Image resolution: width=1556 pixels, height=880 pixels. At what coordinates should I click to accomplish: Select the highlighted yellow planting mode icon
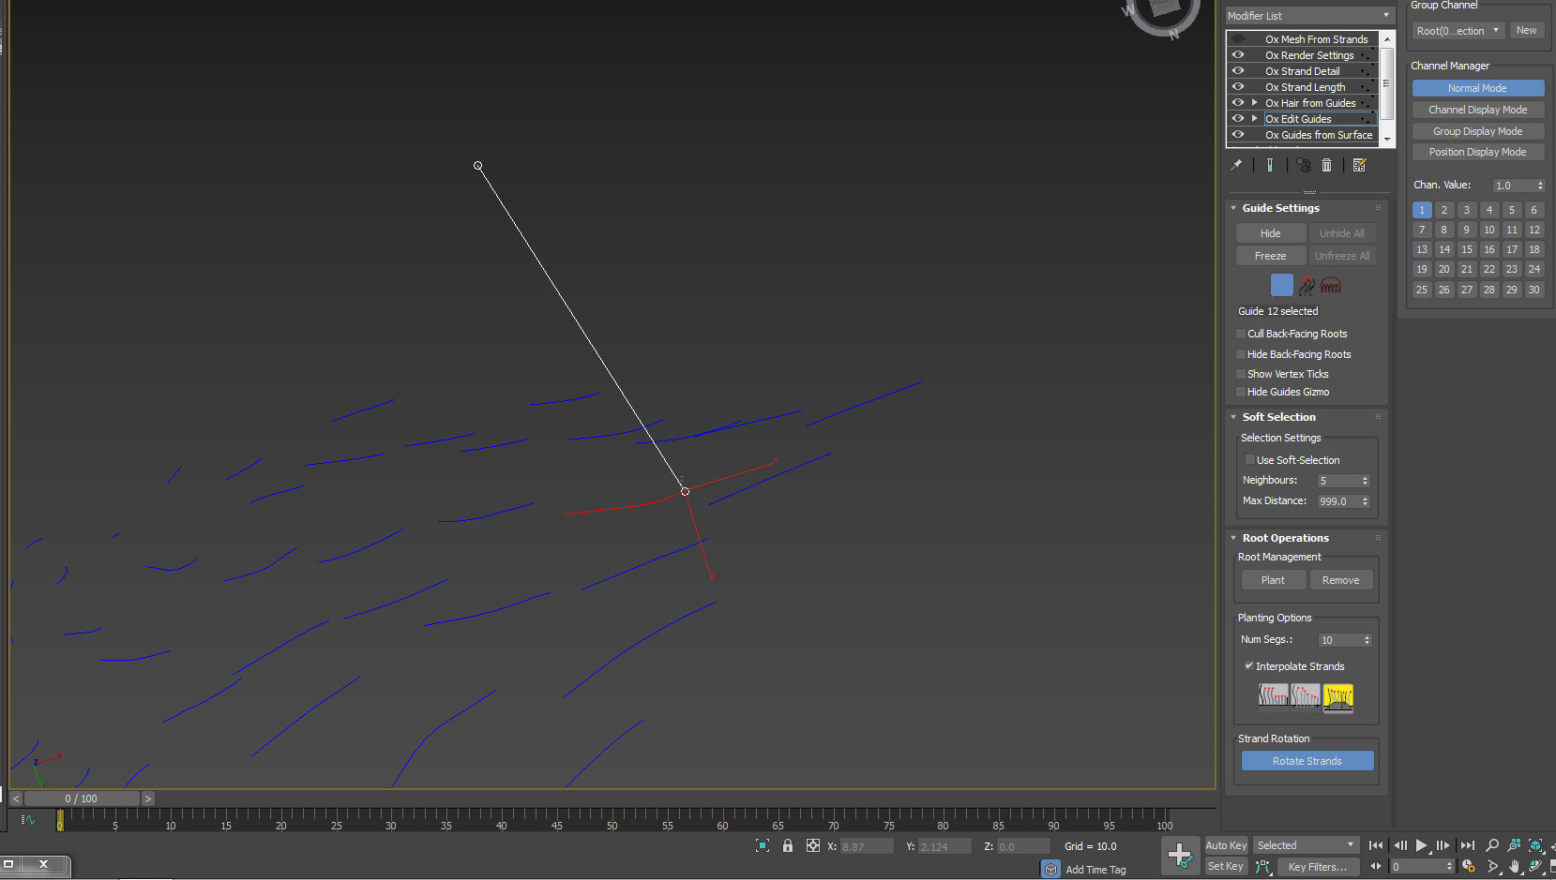point(1337,695)
